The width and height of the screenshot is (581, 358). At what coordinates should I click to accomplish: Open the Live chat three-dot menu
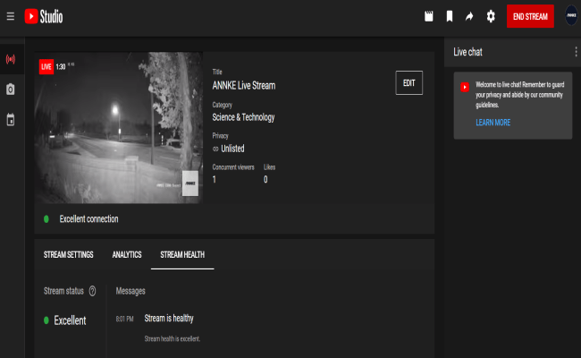coord(576,52)
